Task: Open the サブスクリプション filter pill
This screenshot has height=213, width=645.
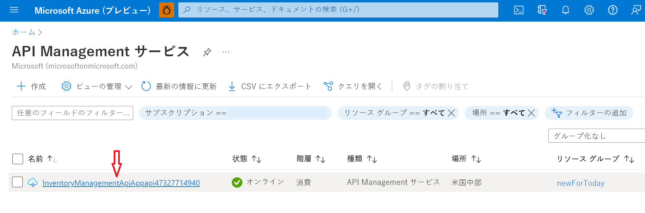Action: (235, 113)
